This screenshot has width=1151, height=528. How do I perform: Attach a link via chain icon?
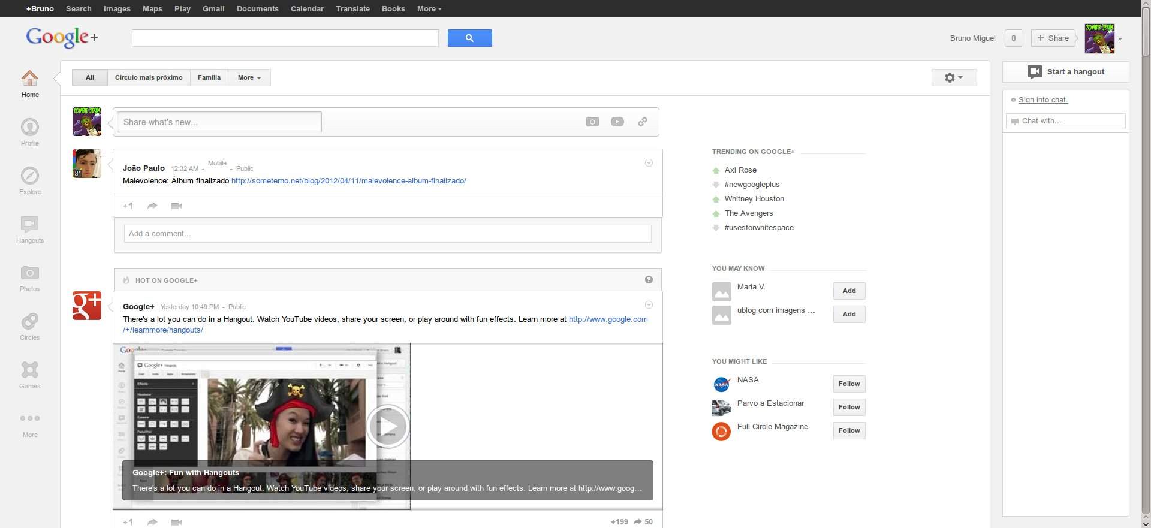point(643,122)
